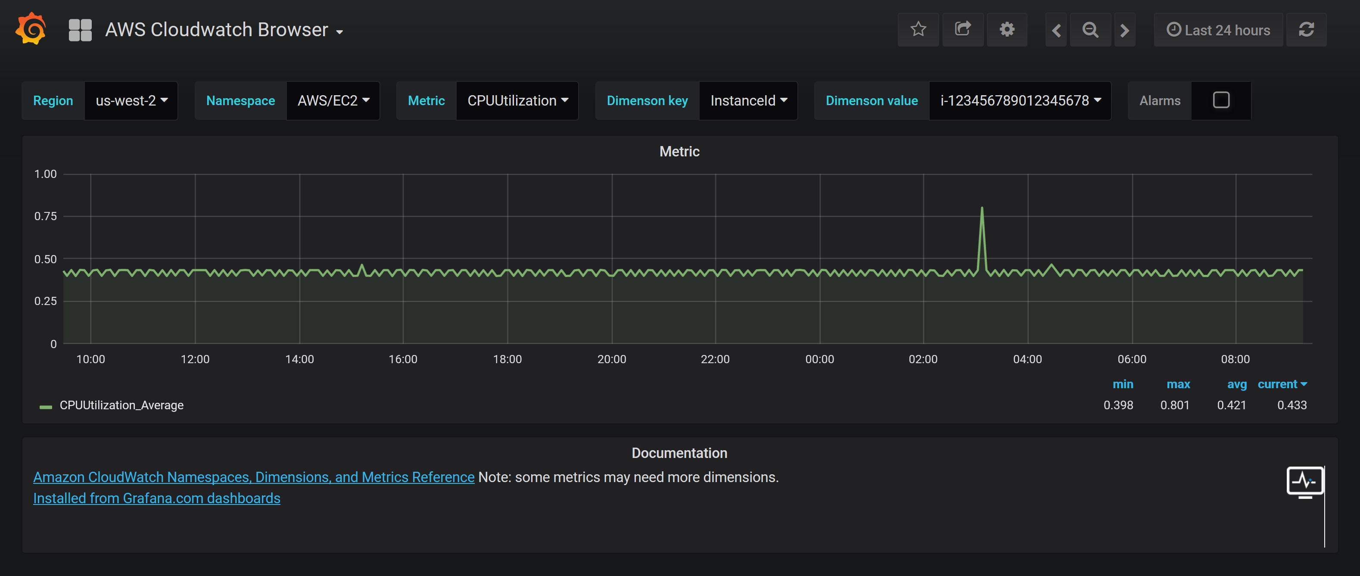Click the Grafana logo icon
The width and height of the screenshot is (1360, 576).
[31, 30]
